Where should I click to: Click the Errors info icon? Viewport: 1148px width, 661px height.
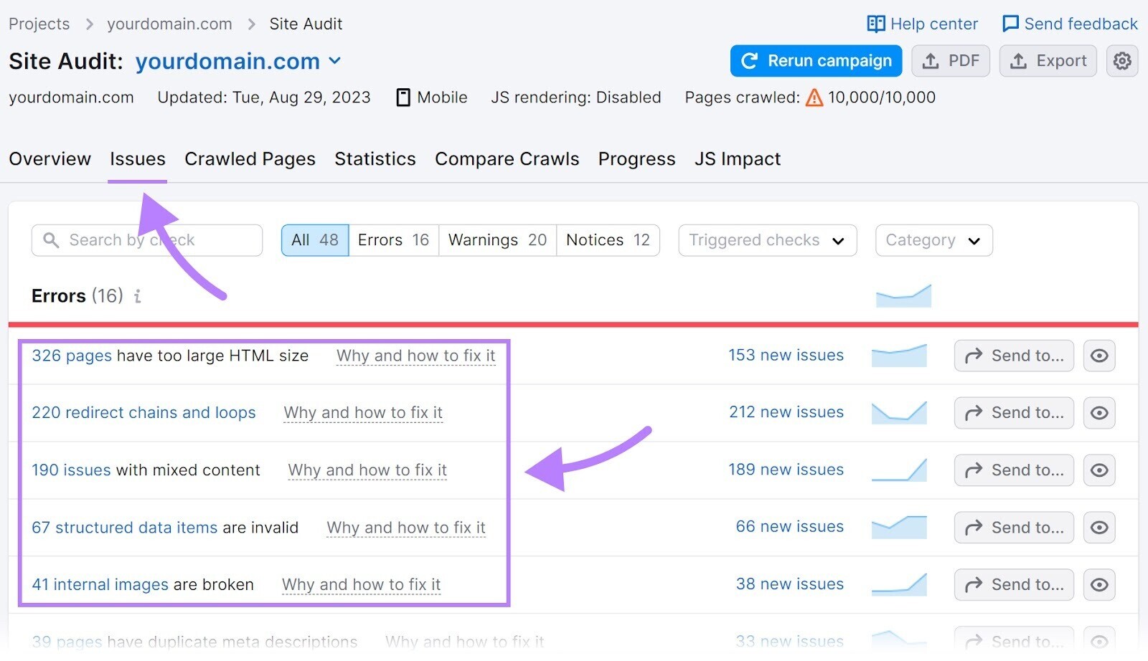point(137,296)
